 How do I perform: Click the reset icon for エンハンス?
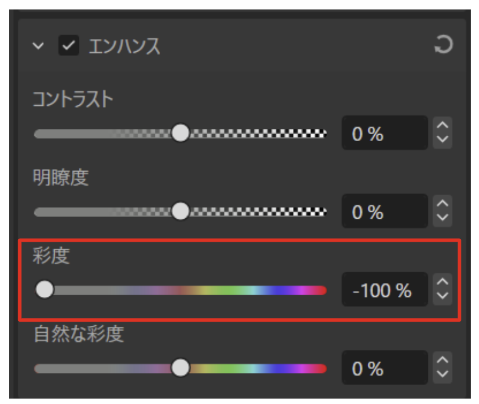pos(444,45)
